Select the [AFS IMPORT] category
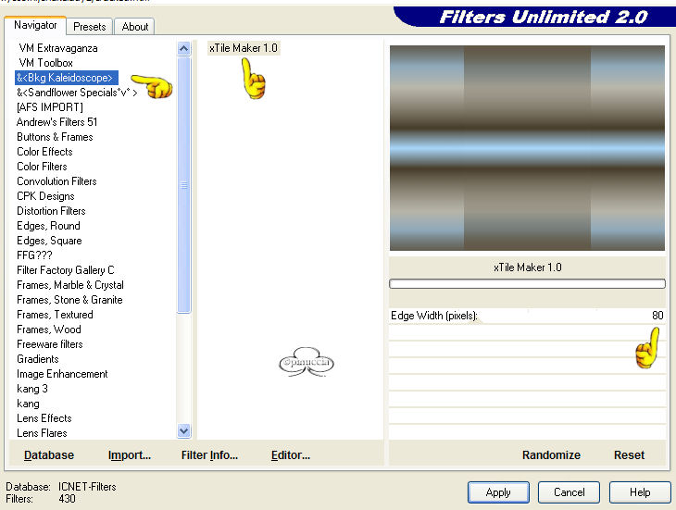 point(50,107)
